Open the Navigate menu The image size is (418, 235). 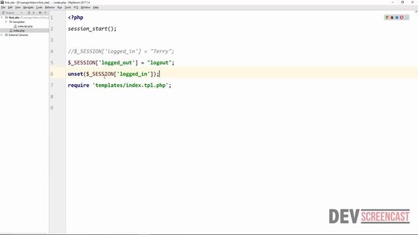28,7
